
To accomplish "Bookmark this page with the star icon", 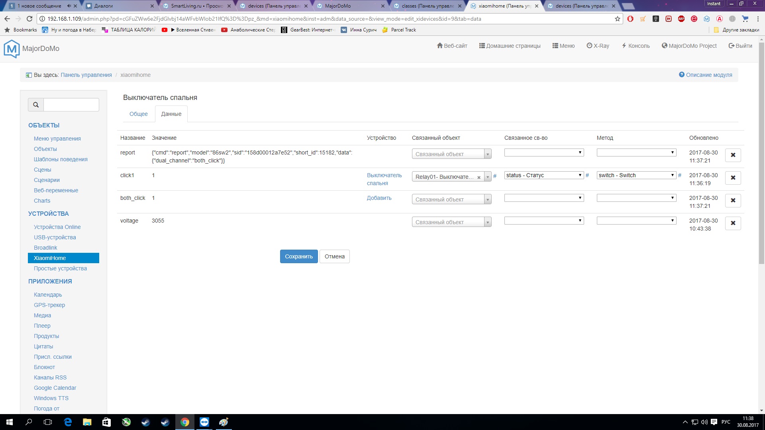I will pos(618,19).
